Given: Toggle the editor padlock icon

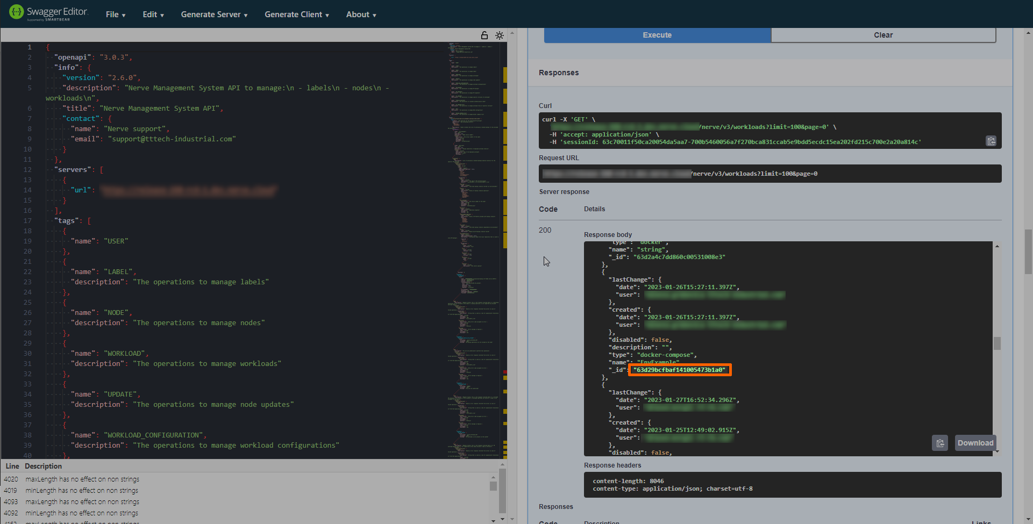Looking at the screenshot, I should click(x=484, y=35).
